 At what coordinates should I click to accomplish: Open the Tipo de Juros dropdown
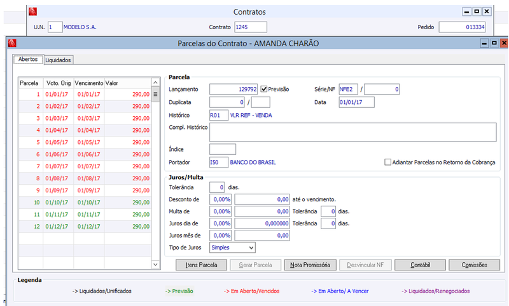pos(232,248)
